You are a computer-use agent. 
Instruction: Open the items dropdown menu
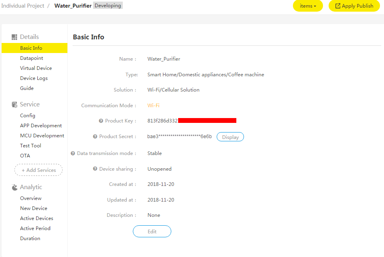(x=307, y=6)
